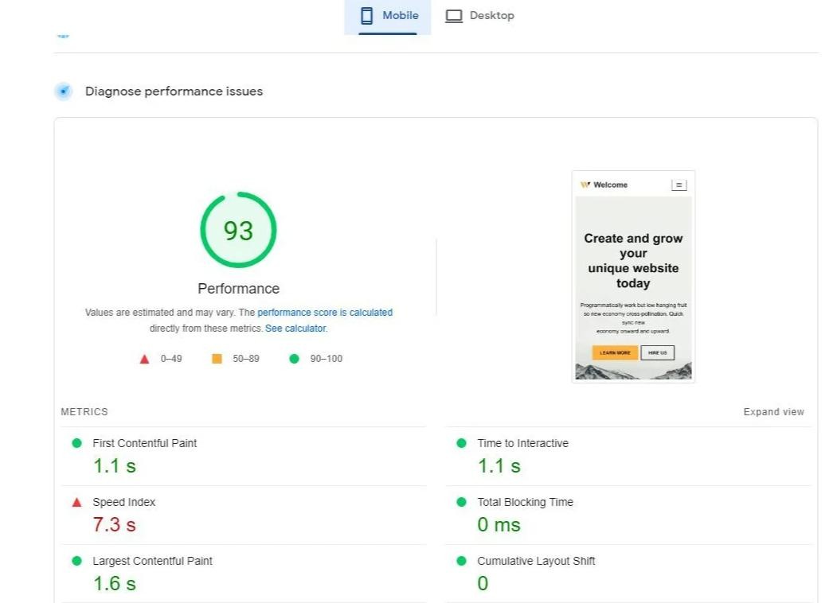Click the LEARN MORE button in the preview
837x603 pixels.
pos(614,352)
